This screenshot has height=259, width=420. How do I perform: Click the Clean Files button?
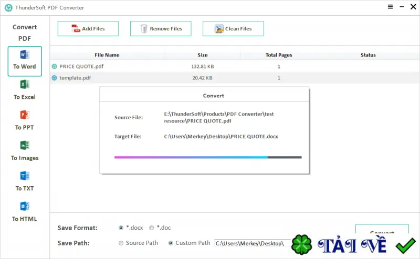[x=233, y=29]
